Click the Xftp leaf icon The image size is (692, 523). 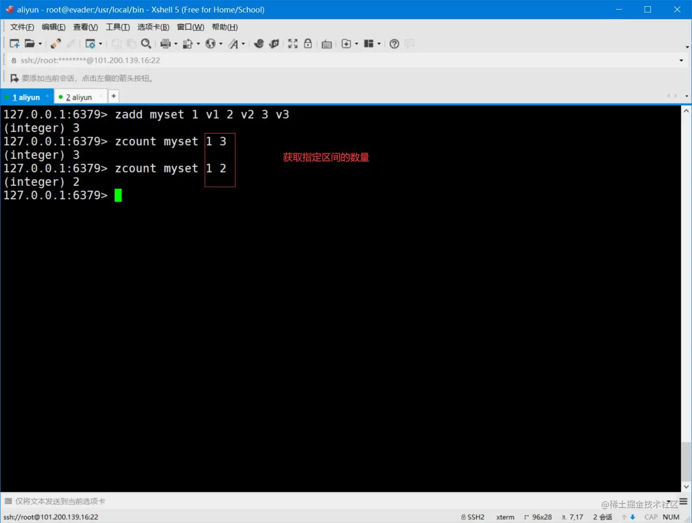(x=274, y=44)
